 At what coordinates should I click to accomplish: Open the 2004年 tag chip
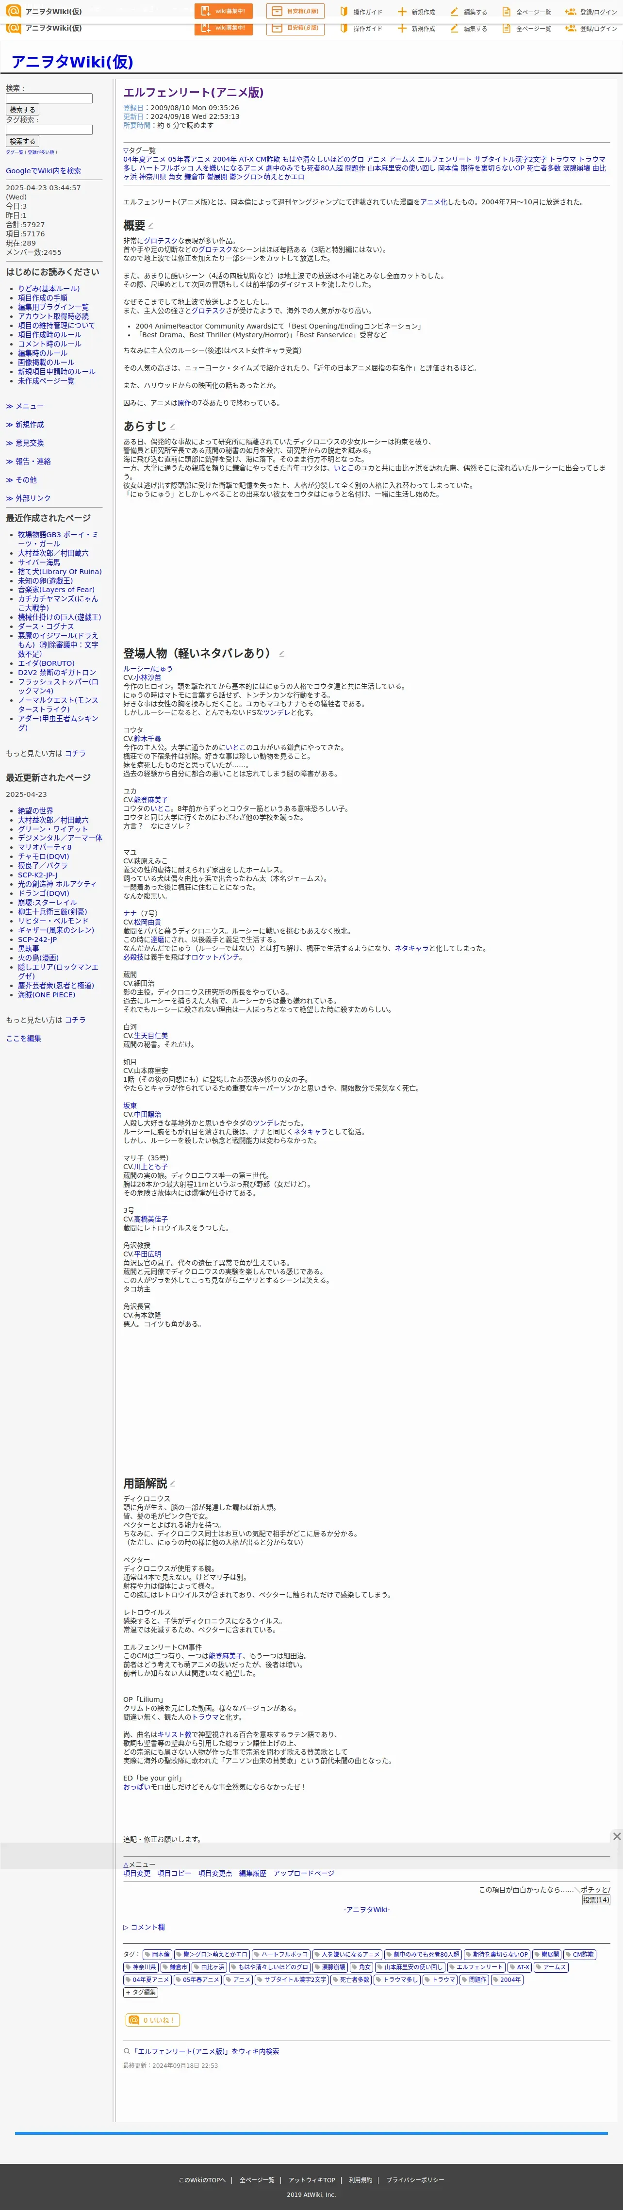coord(506,1980)
